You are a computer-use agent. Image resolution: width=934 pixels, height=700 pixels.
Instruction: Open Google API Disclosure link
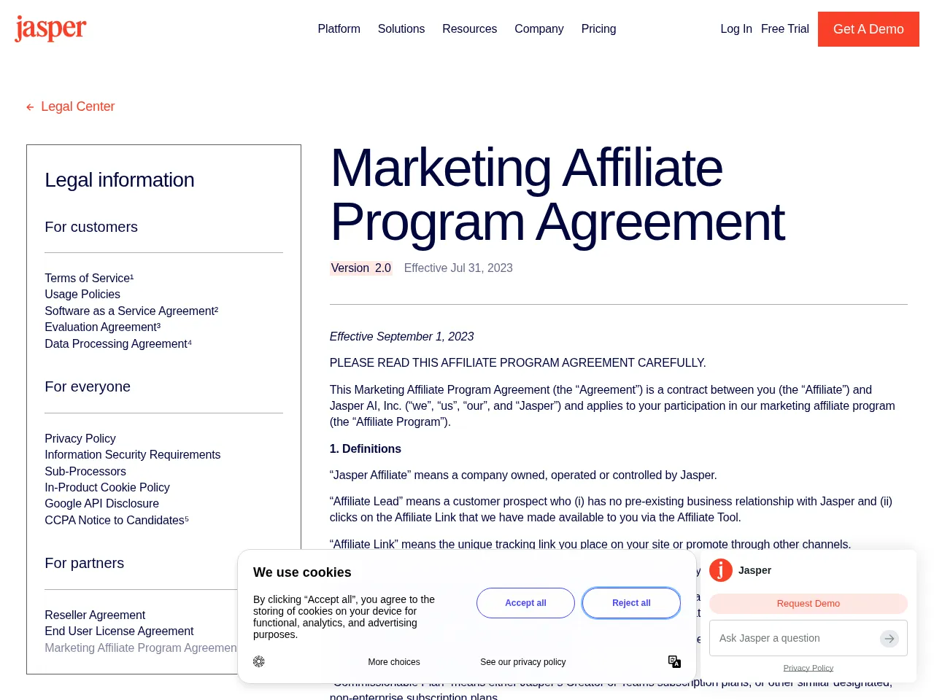tap(101, 503)
